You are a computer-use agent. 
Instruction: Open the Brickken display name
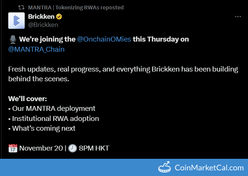click(41, 17)
